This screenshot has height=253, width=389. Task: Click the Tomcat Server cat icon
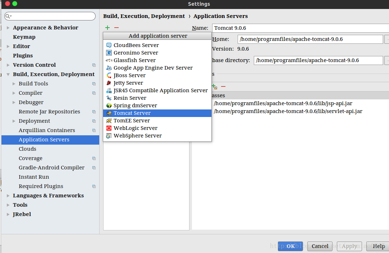(x=109, y=113)
